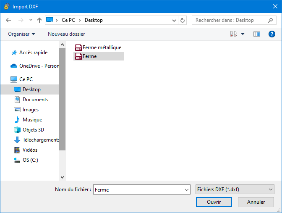The image size is (282, 213).
Task: Open Documents in the sidebar
Action: coord(35,100)
